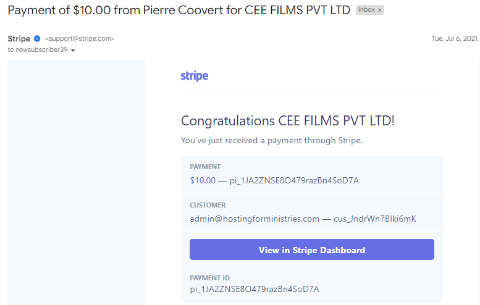Click the sender name Stripe
Image resolution: width=480 pixels, height=305 pixels.
[x=19, y=38]
